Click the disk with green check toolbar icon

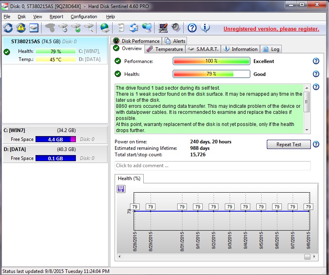(x=76, y=28)
